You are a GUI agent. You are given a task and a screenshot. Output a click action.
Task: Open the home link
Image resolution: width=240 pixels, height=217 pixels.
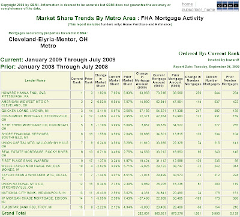point(187,4)
